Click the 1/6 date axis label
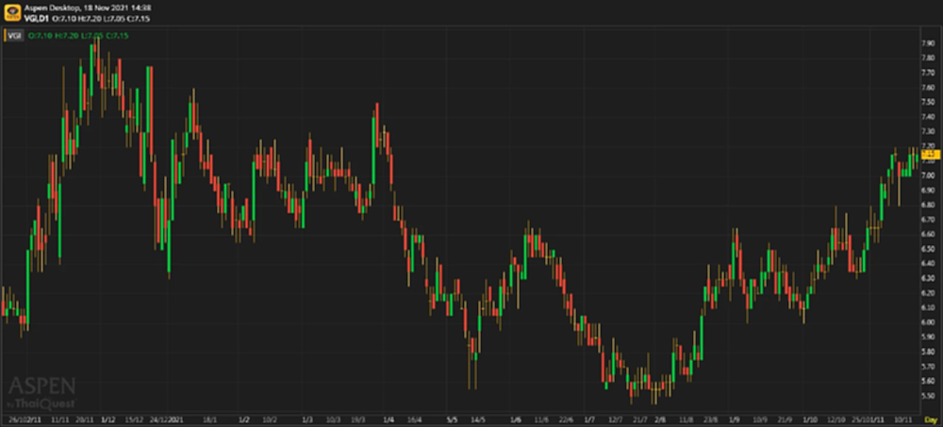Screen dimensions: 943x427 pos(516,419)
